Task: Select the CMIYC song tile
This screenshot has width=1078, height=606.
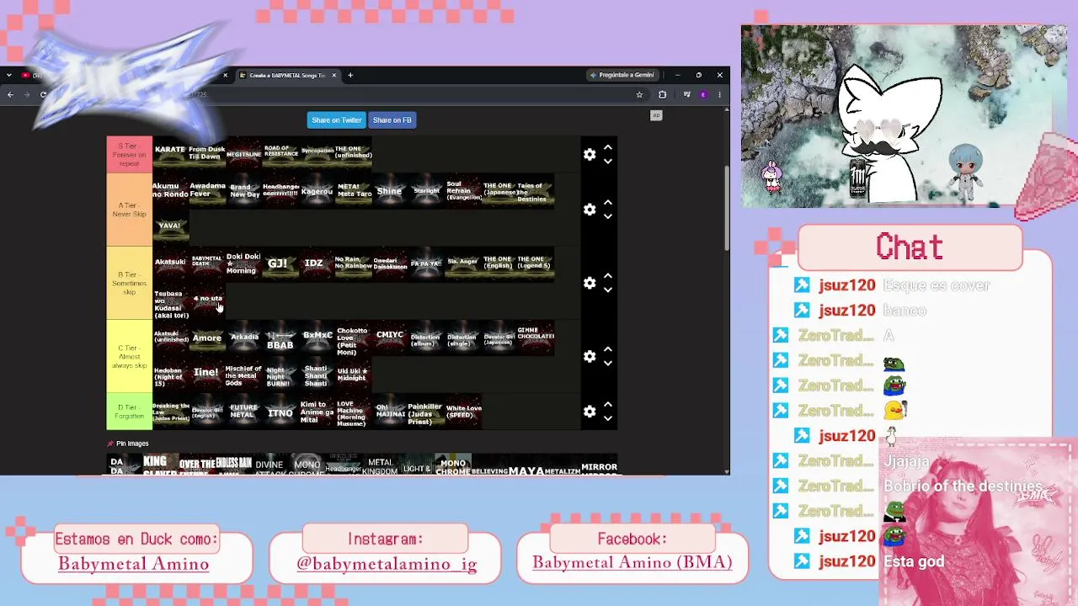Action: tap(389, 337)
